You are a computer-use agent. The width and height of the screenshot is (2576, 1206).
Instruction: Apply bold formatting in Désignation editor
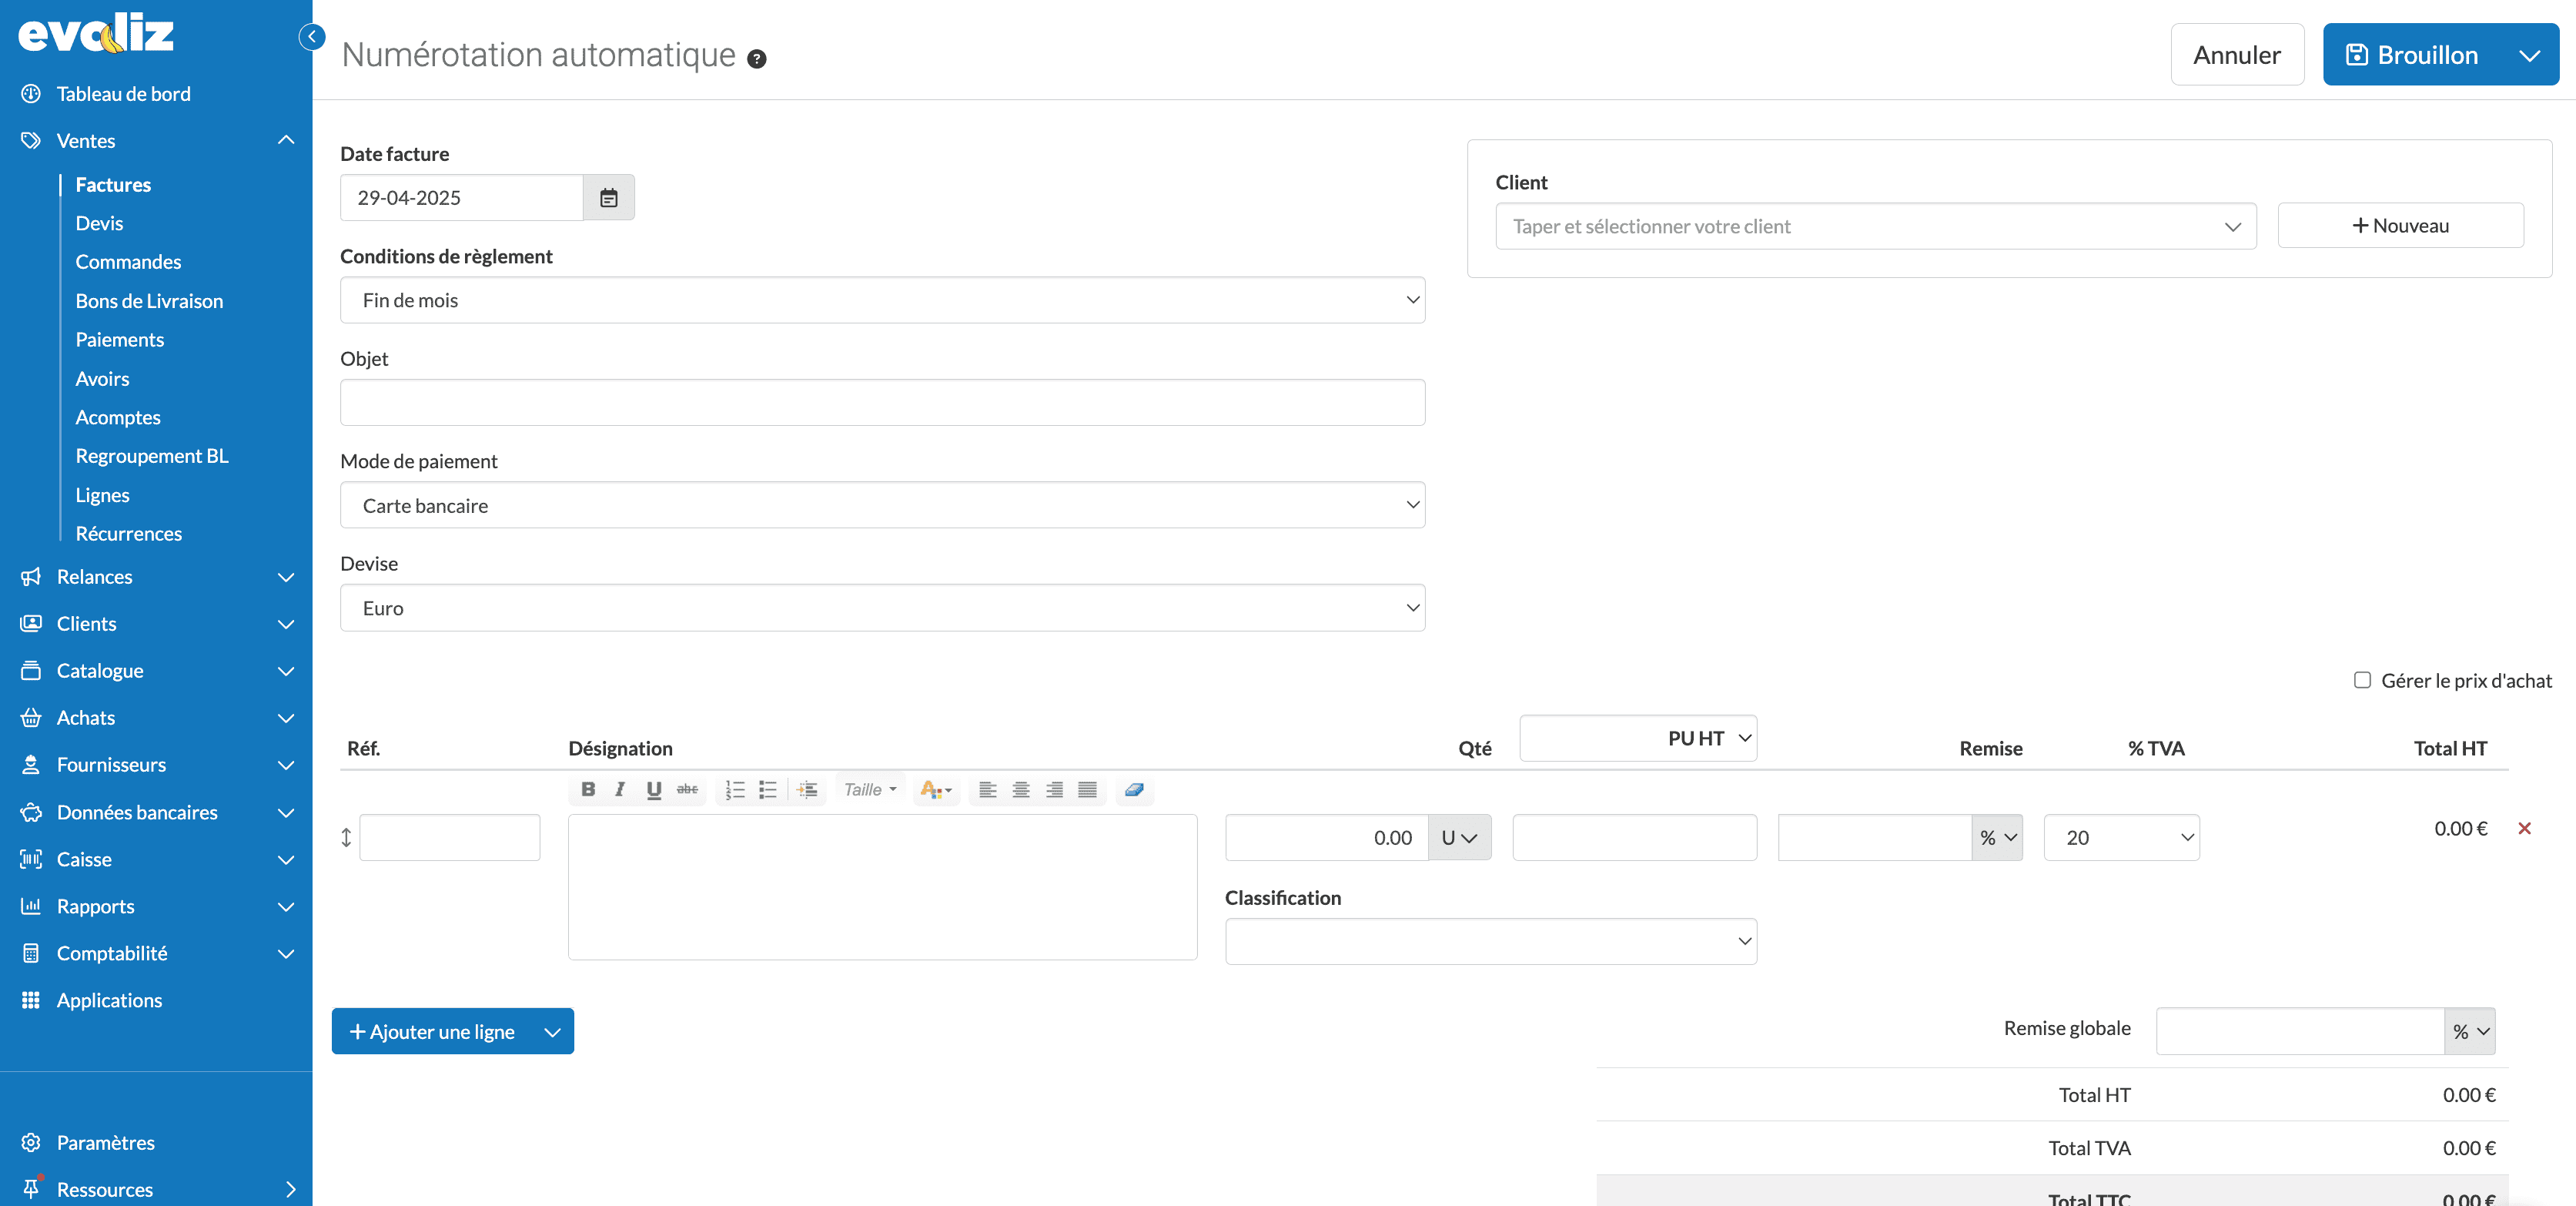(x=588, y=789)
